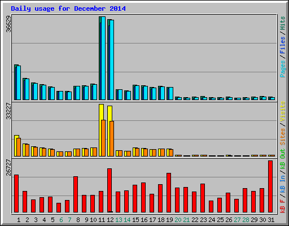The height and width of the screenshot is (226, 289).
Task: Click day label 26 on the x-axis
Action: (229, 220)
